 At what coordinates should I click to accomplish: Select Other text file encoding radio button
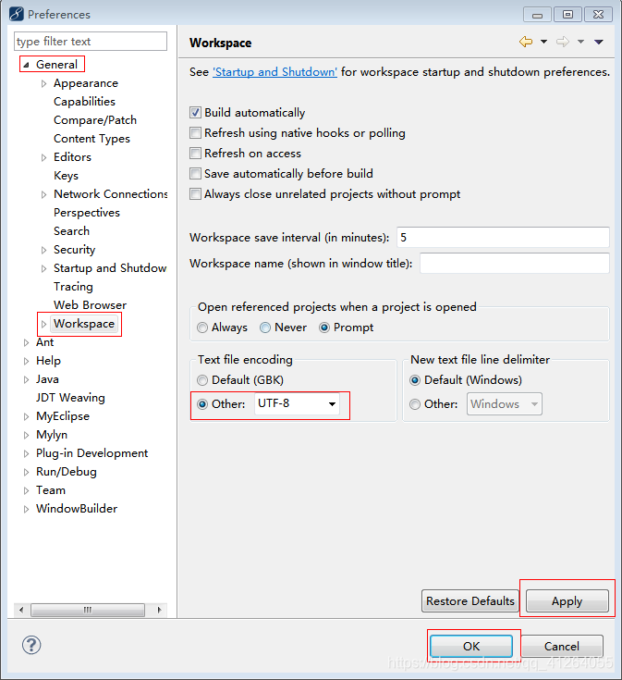tap(202, 404)
